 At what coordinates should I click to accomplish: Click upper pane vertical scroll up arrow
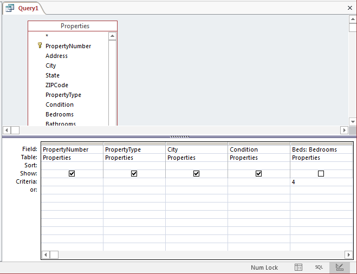point(353,19)
